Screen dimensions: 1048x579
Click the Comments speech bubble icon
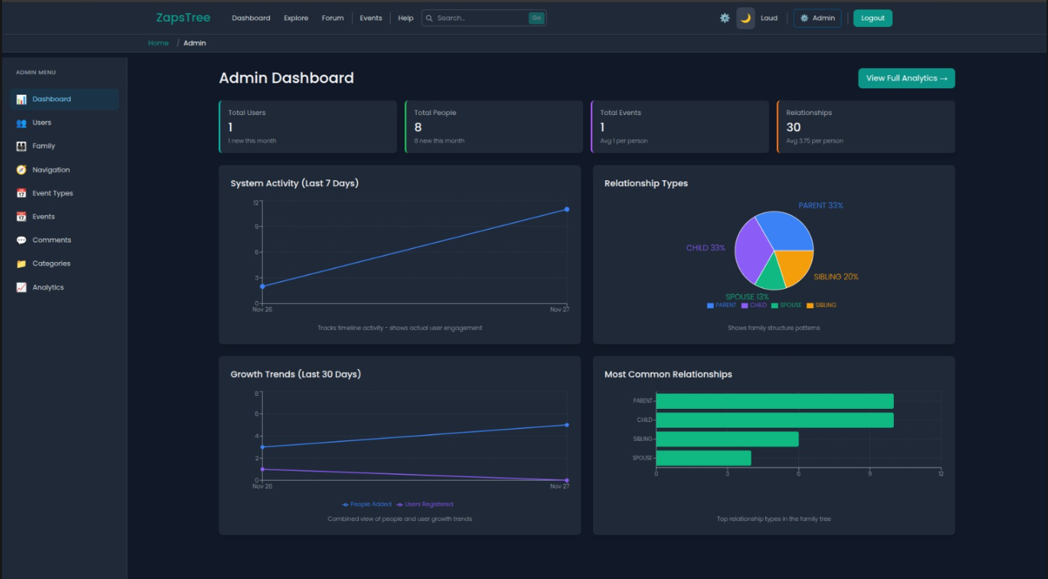point(21,240)
